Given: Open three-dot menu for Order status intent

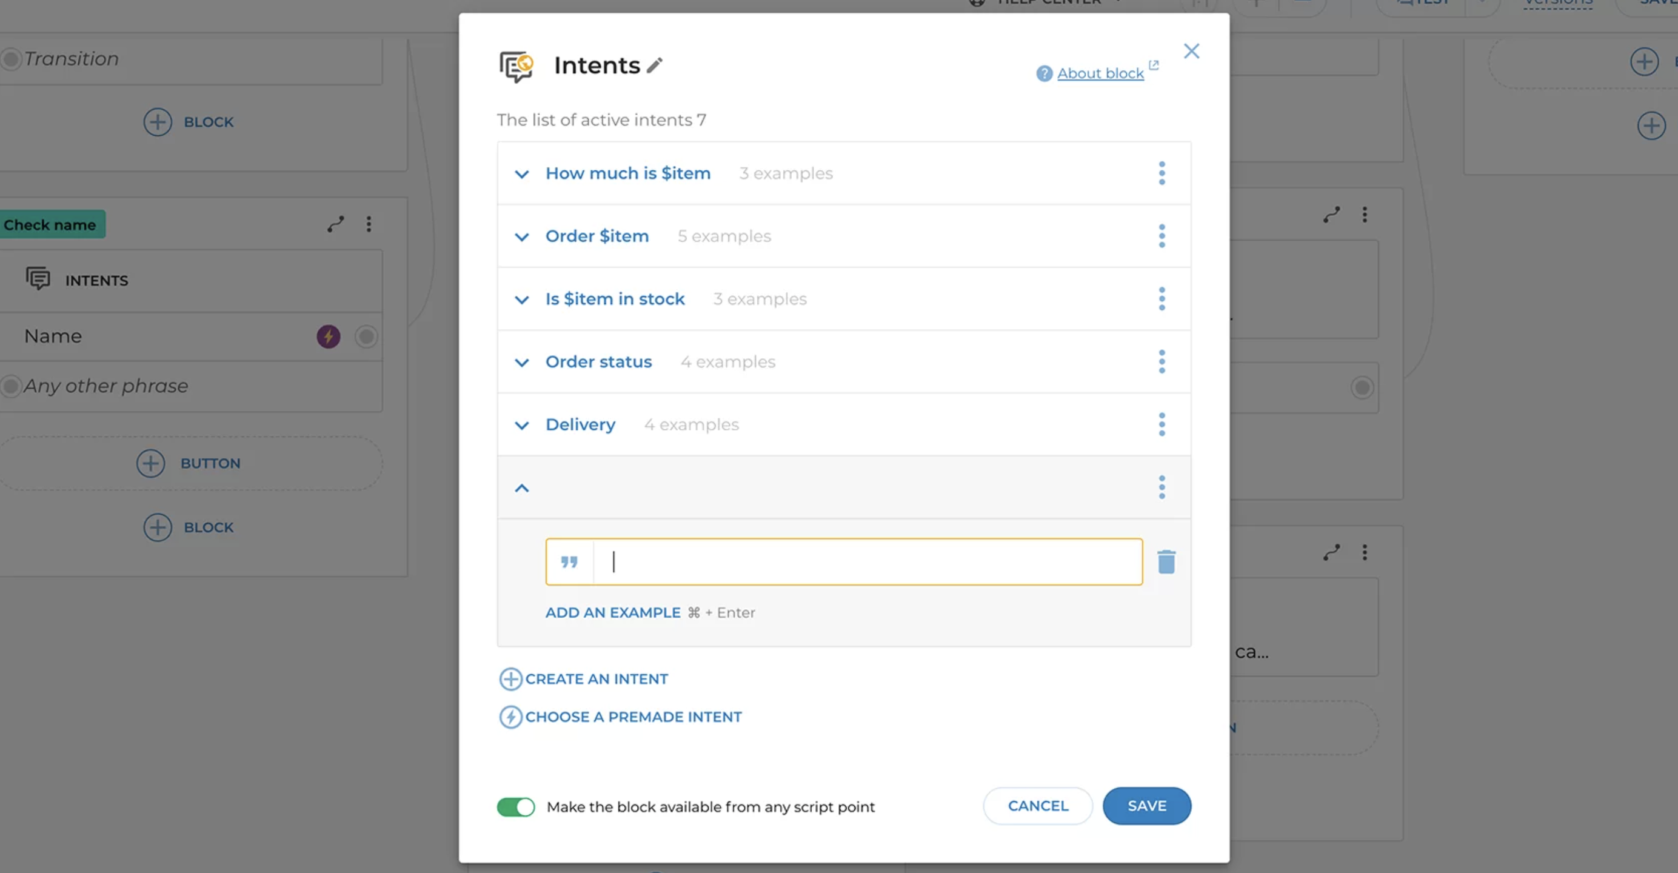Looking at the screenshot, I should pos(1162,361).
